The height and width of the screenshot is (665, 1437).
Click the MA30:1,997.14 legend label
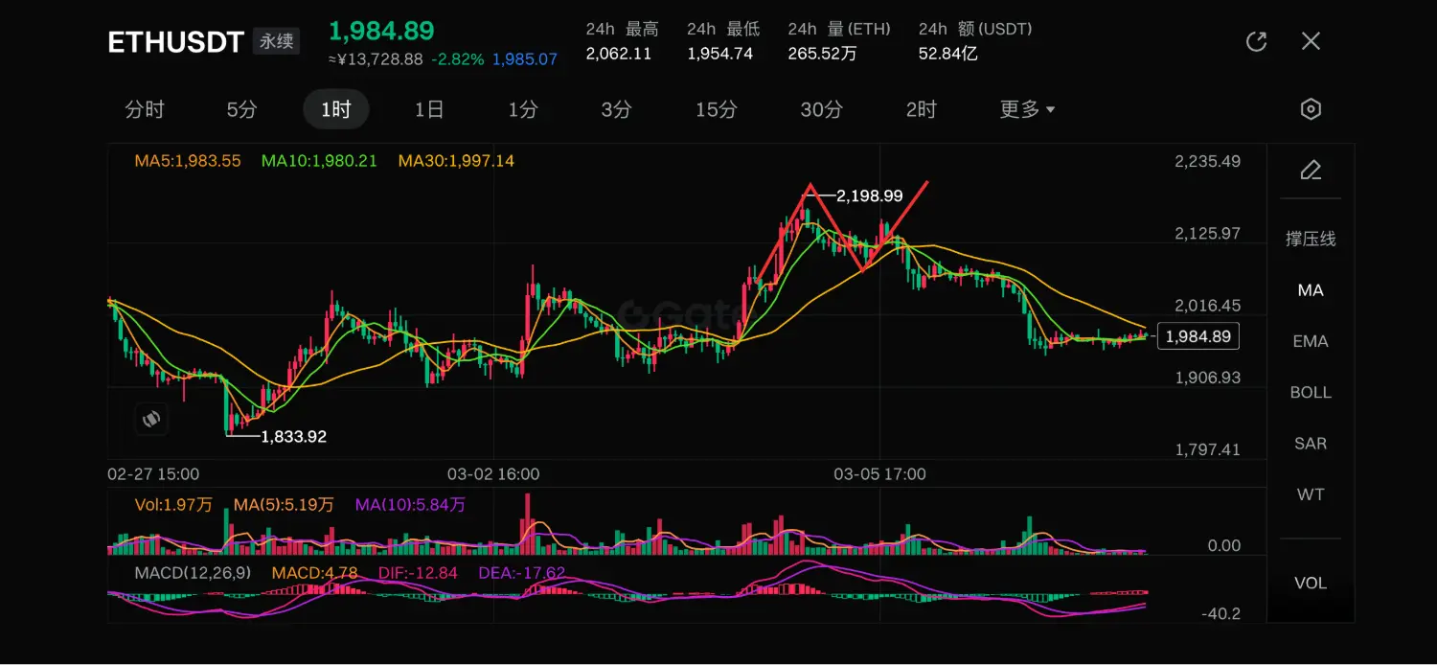tap(456, 161)
